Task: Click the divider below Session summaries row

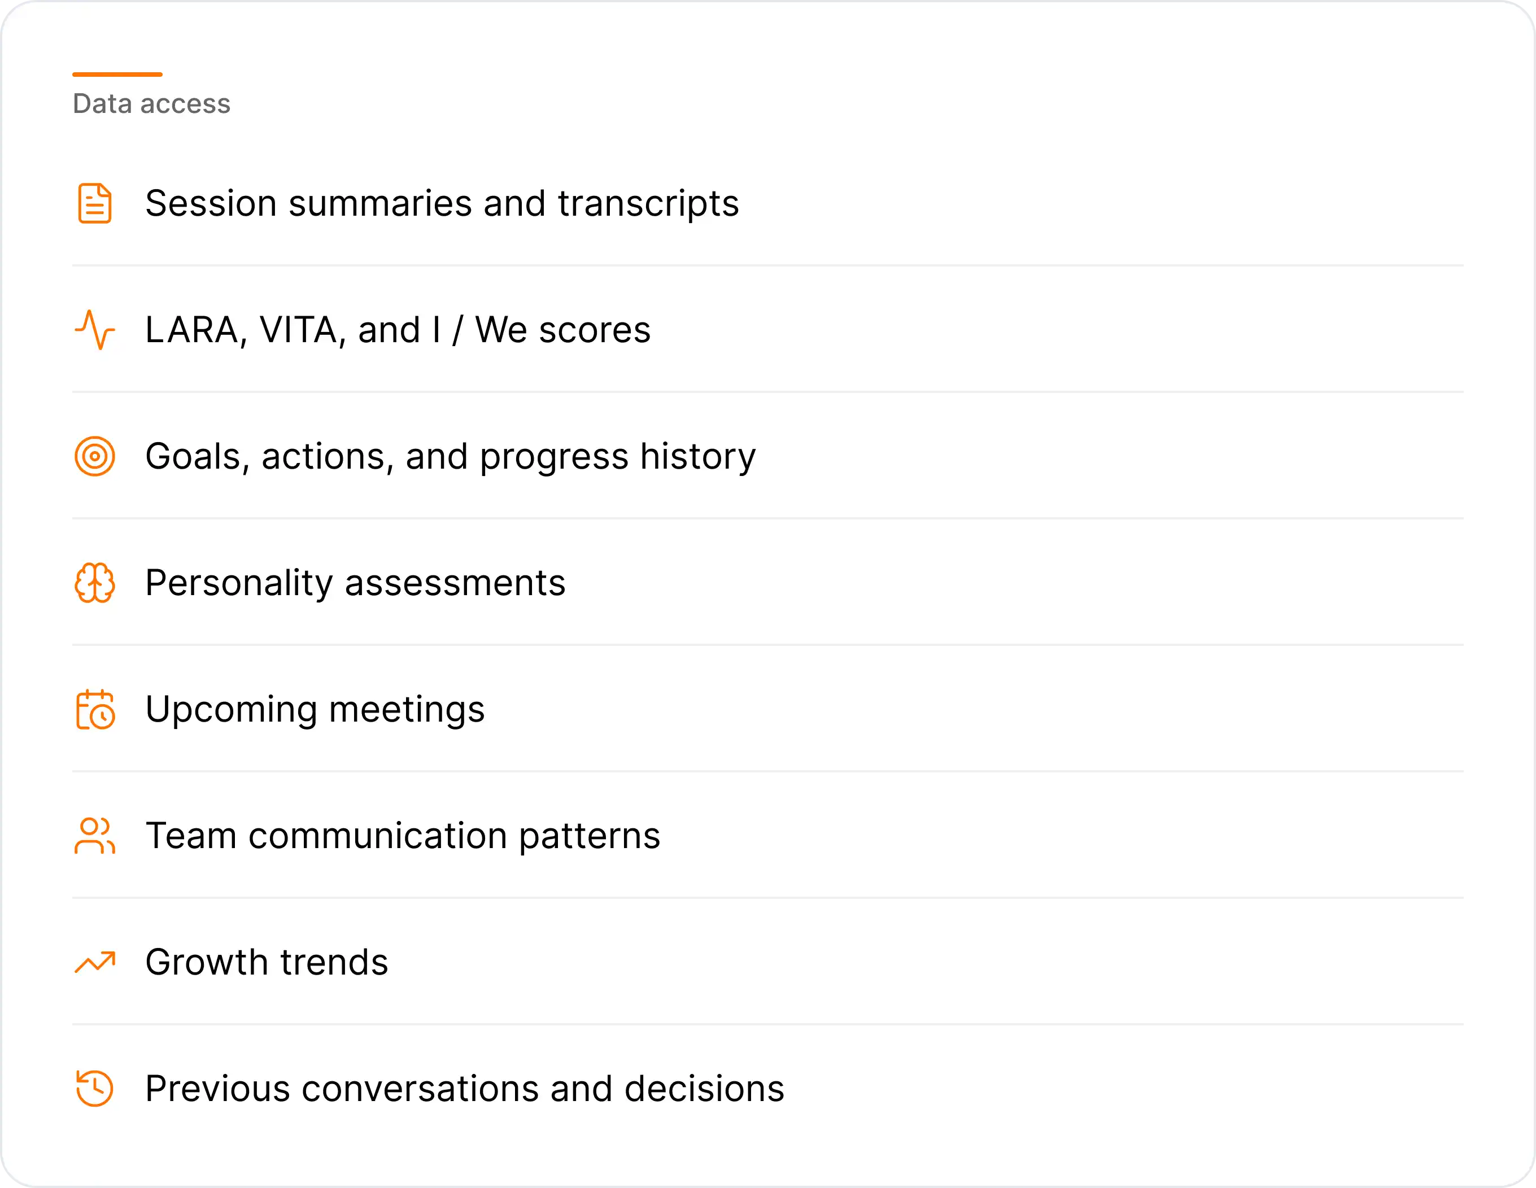Action: 767,265
